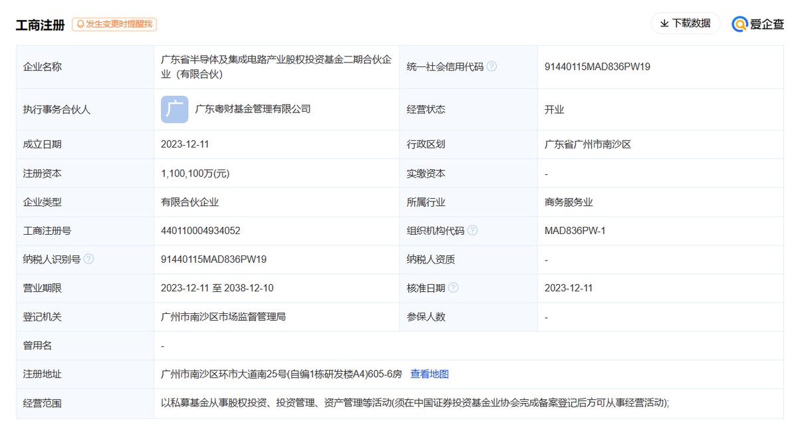Viewport: 798px width, 431px height.
Task: Open the help icon beside 组织机构代码
Action: point(472,230)
